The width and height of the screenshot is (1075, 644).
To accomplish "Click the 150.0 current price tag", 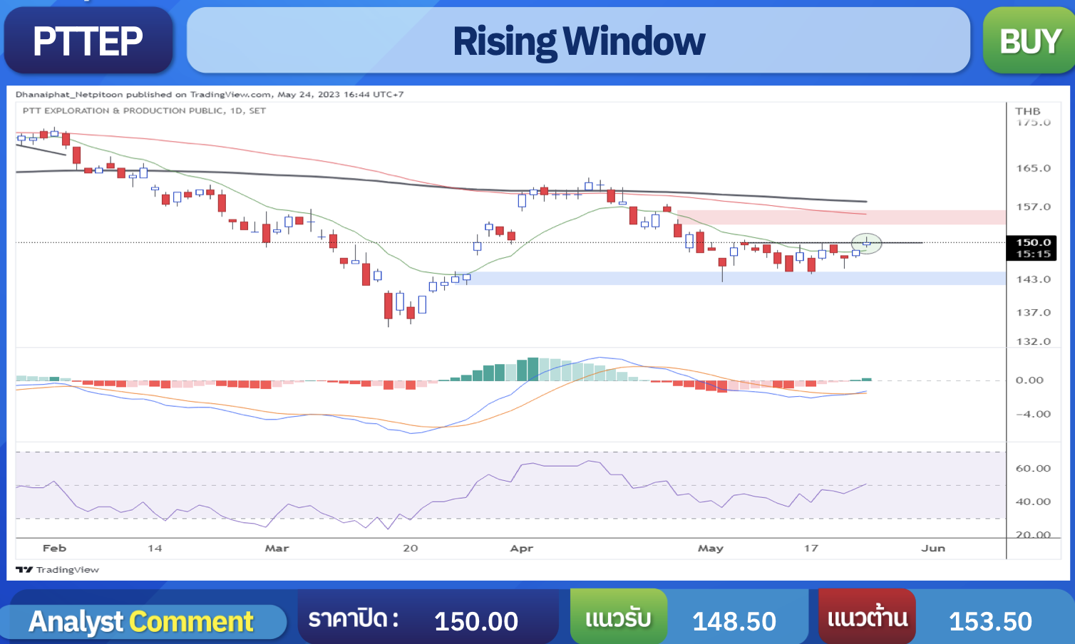I will point(1031,248).
